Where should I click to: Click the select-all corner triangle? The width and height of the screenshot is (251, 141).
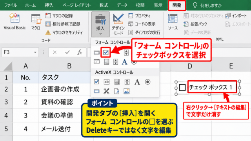click(8, 66)
